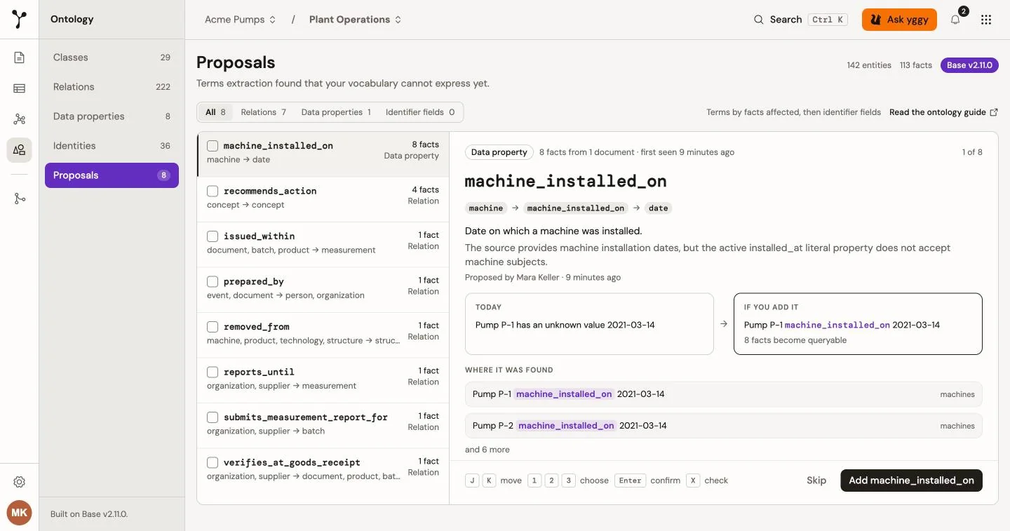Click the Data property type badge
This screenshot has width=1010, height=531.
(x=499, y=152)
